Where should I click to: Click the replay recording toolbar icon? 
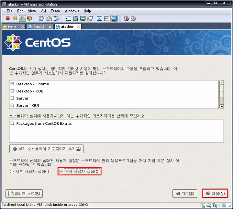pos(133,18)
